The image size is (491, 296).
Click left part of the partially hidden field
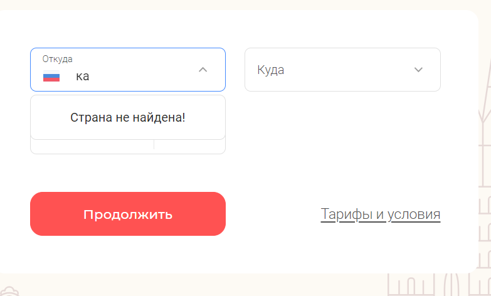pyautogui.click(x=92, y=146)
